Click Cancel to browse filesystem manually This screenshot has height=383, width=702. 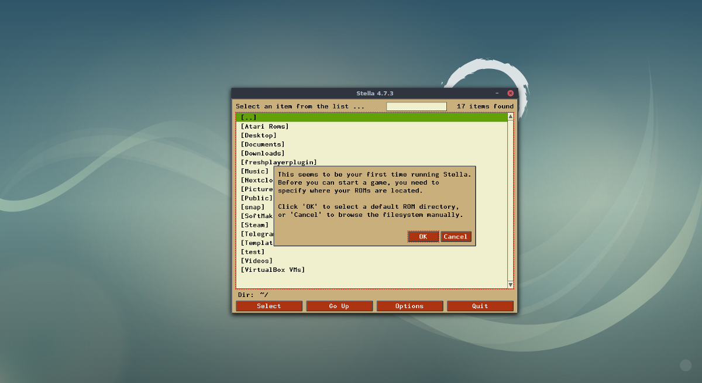click(456, 236)
